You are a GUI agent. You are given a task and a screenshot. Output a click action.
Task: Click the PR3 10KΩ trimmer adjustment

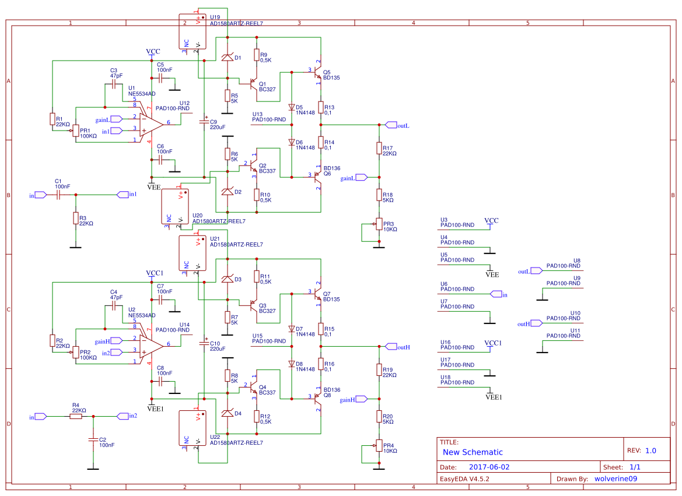pyautogui.click(x=378, y=224)
